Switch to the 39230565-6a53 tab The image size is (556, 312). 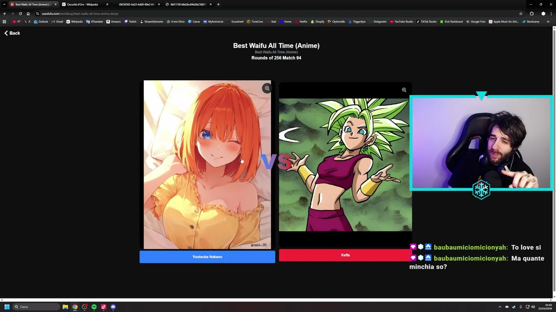(136, 4)
